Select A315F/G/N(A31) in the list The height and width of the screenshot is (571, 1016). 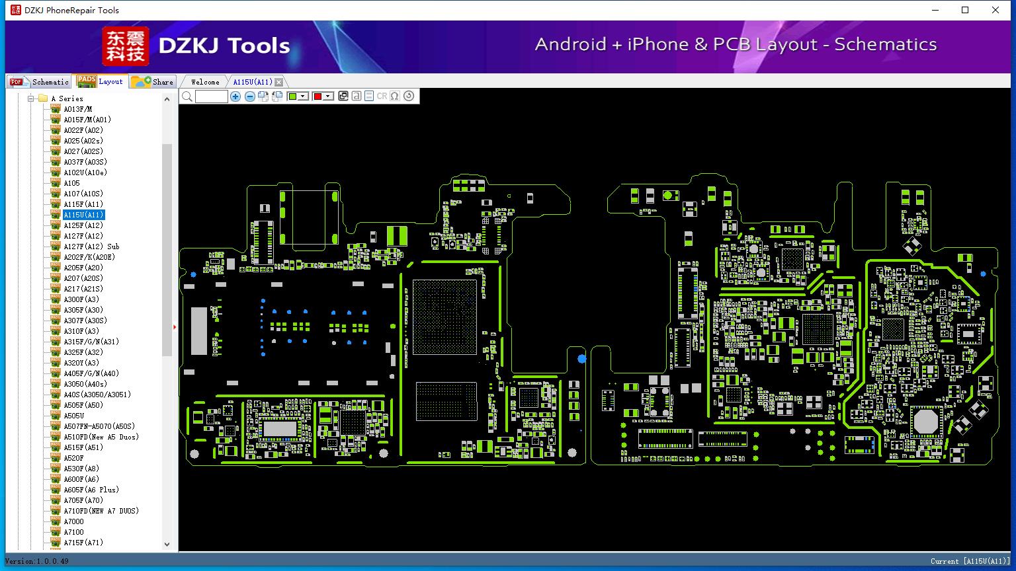coord(91,342)
